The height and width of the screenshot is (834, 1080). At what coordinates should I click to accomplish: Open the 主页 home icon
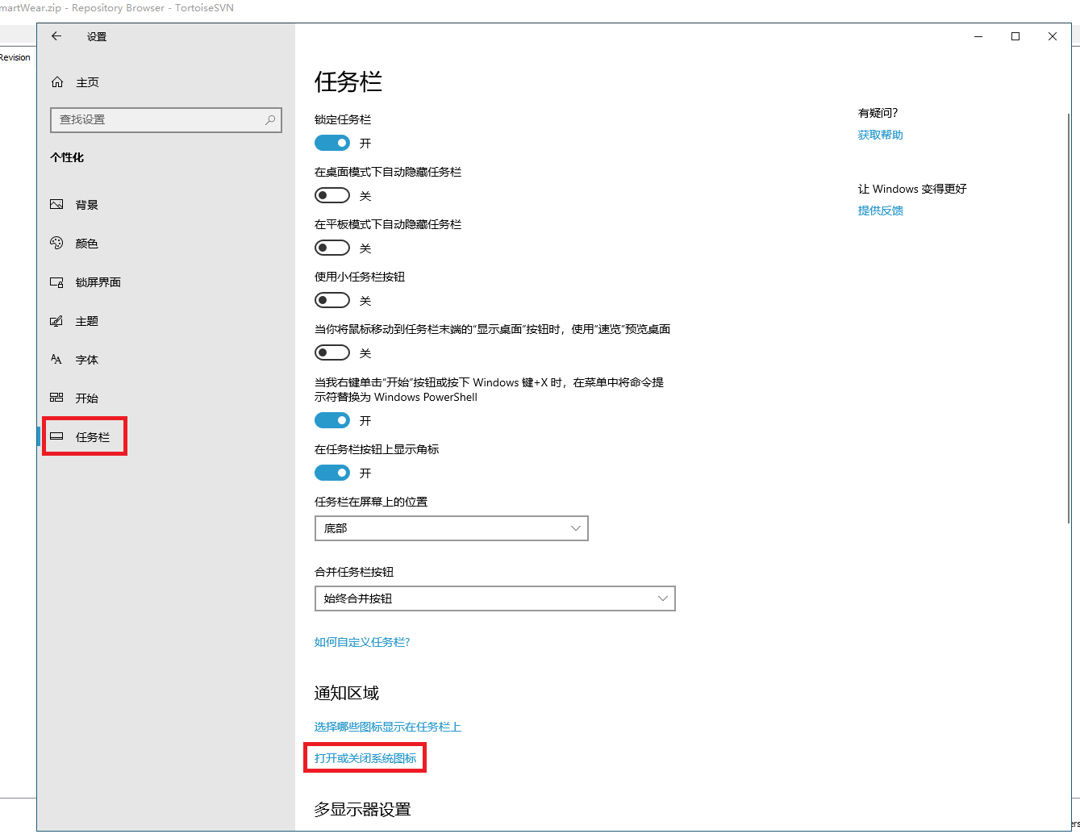coord(57,82)
